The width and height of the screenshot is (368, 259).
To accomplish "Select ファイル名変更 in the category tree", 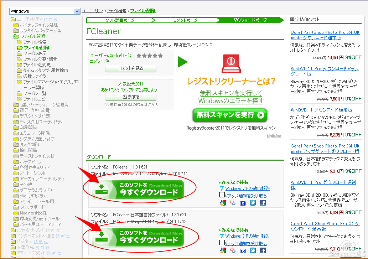I will coord(37,65).
